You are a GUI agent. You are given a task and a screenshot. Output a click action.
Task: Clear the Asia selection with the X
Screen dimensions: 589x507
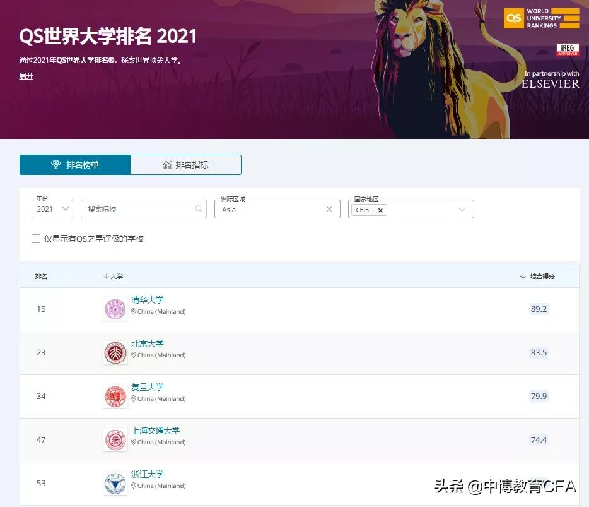coord(329,208)
